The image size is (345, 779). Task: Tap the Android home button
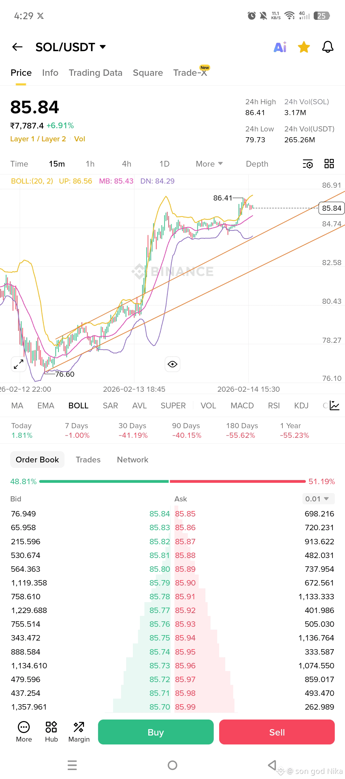(x=172, y=765)
